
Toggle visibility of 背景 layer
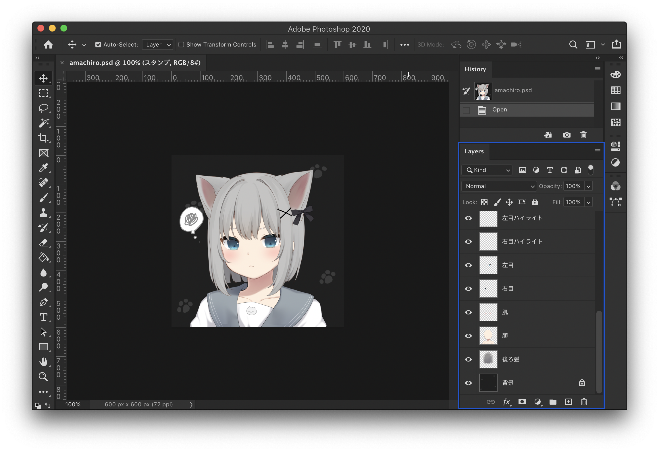click(x=468, y=383)
